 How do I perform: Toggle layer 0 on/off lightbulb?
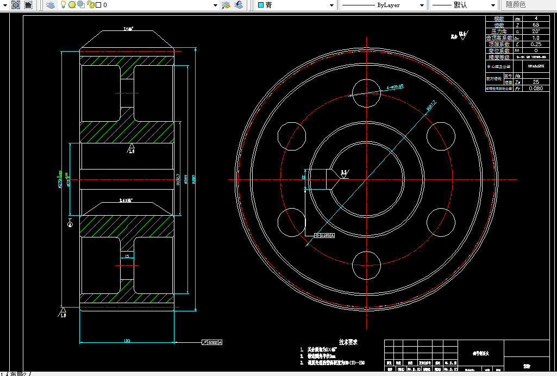point(63,4)
